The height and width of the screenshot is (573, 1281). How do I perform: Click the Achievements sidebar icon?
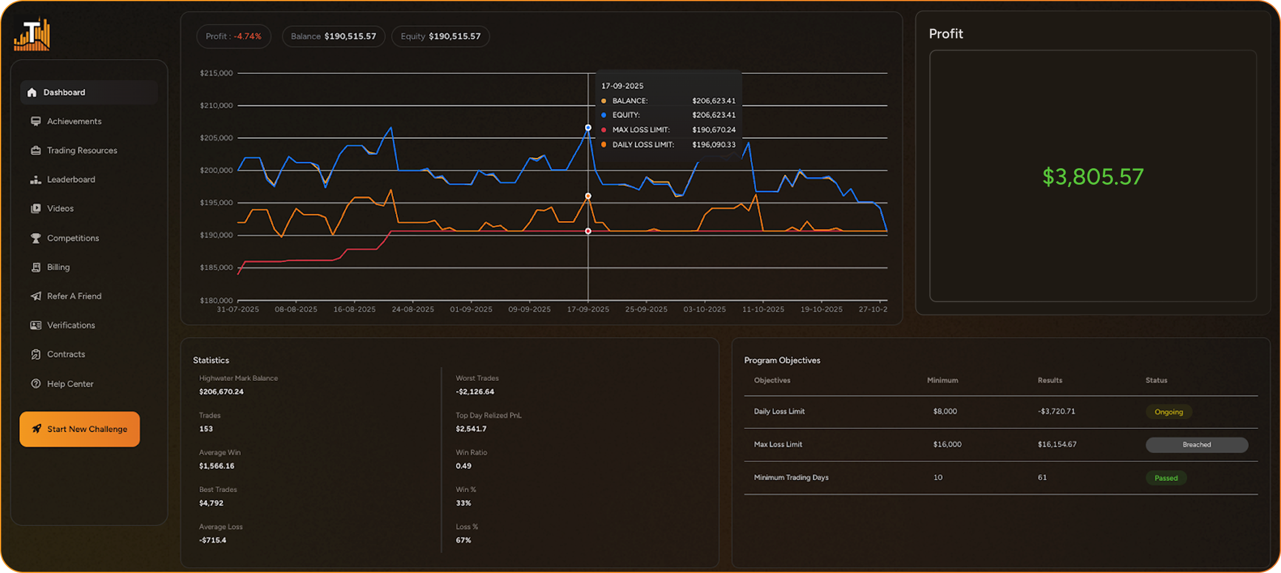(36, 121)
